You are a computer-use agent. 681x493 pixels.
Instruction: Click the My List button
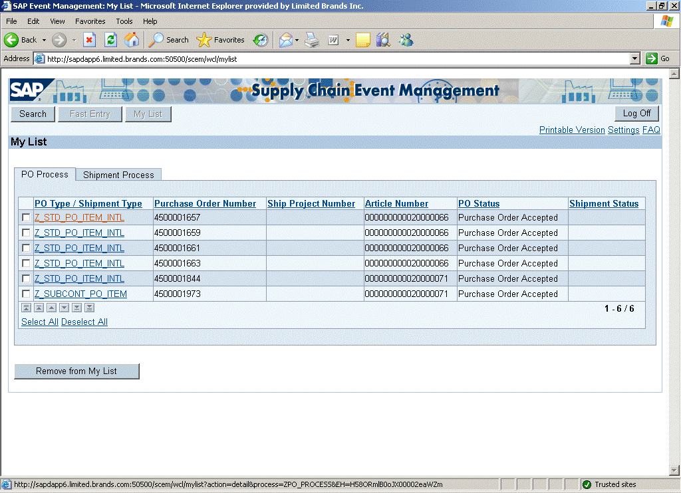coord(148,114)
